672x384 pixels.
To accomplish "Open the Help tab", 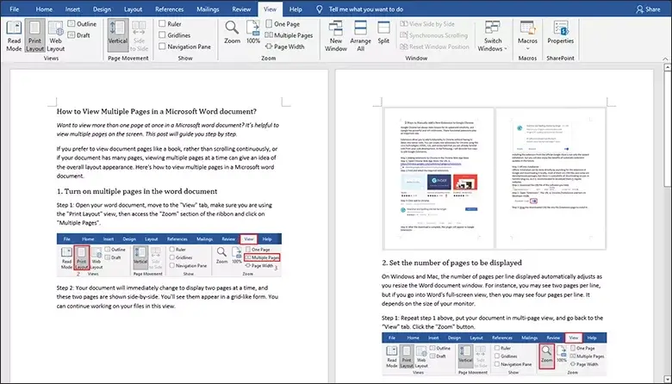I will point(296,9).
